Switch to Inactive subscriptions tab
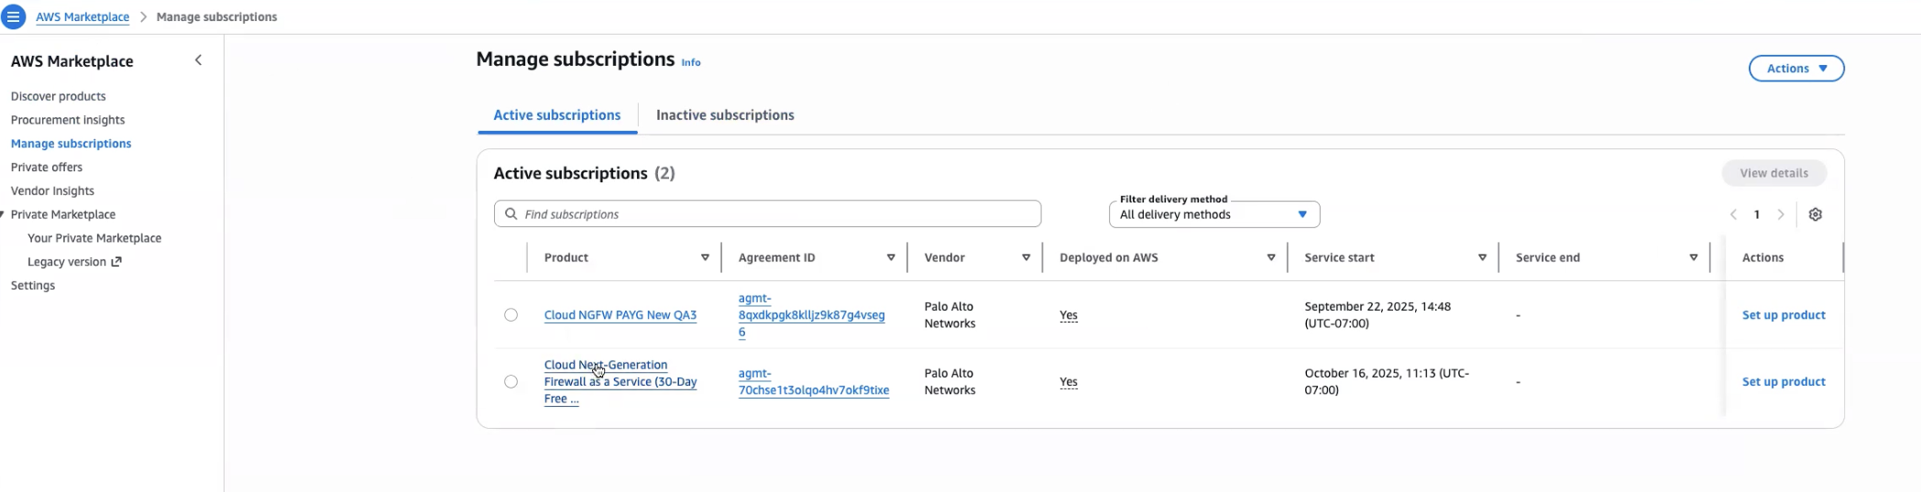The height and width of the screenshot is (492, 1921). (724, 115)
